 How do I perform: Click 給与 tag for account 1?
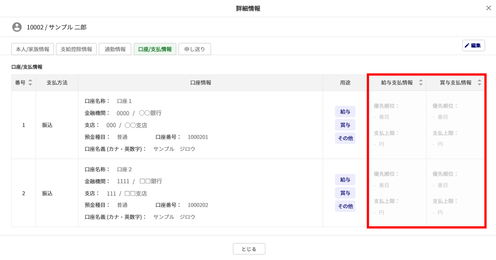(345, 112)
